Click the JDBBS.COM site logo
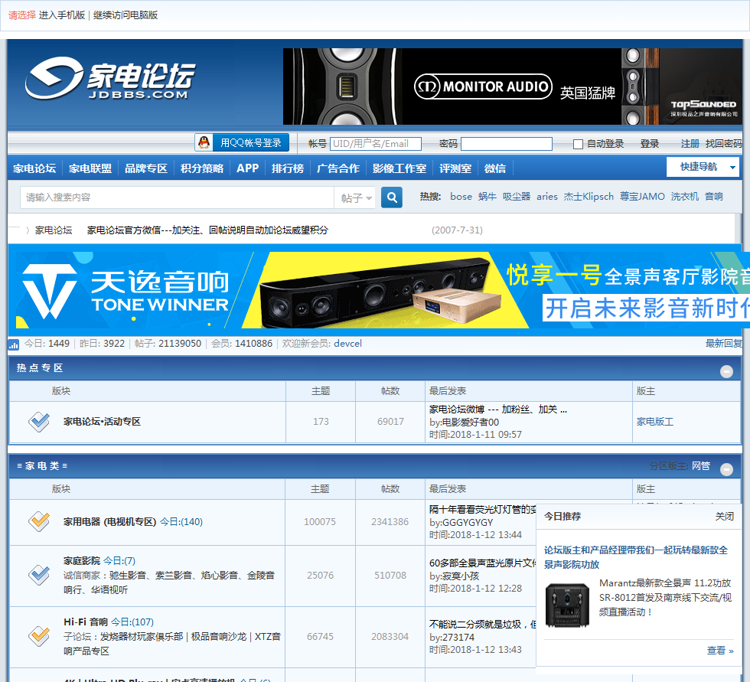750x682 pixels. (x=110, y=78)
